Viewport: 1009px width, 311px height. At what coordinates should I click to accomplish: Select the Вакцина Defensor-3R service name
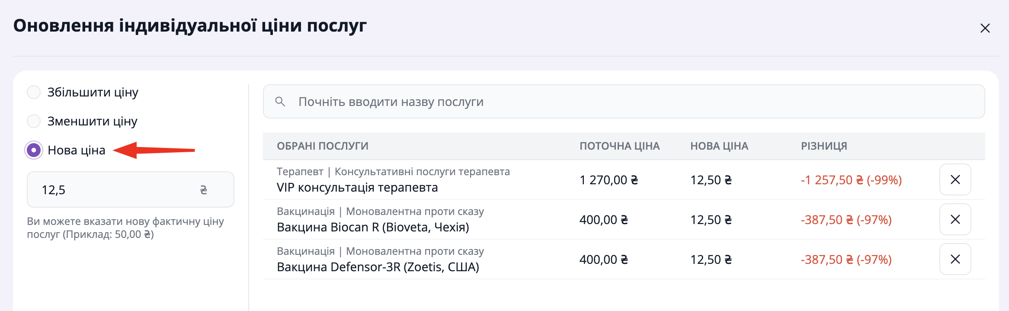tap(378, 267)
